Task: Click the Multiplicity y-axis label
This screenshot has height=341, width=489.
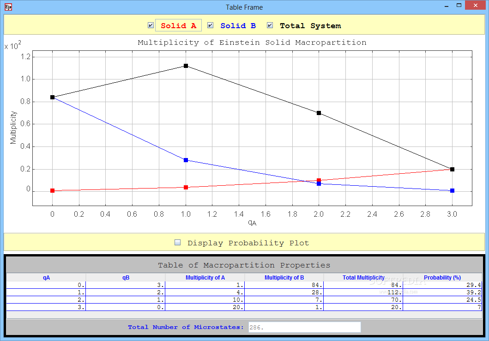Action: (x=13, y=128)
